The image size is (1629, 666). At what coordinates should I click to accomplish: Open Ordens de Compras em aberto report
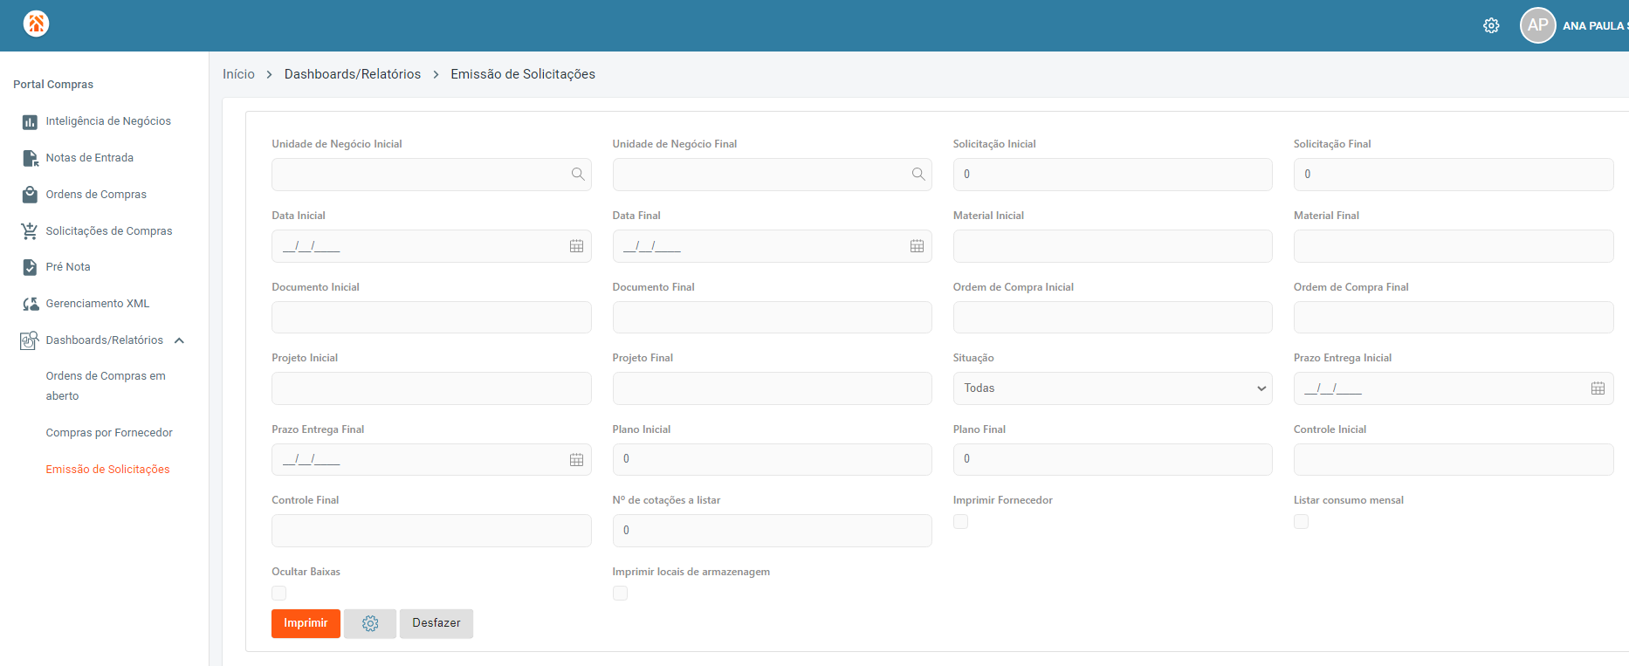click(106, 386)
